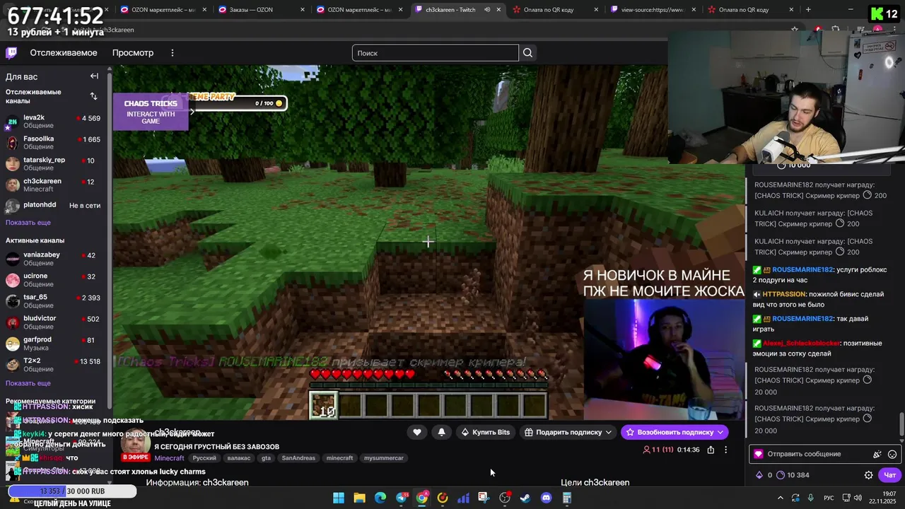Select the 'mysummercar' stream tag

click(384, 458)
